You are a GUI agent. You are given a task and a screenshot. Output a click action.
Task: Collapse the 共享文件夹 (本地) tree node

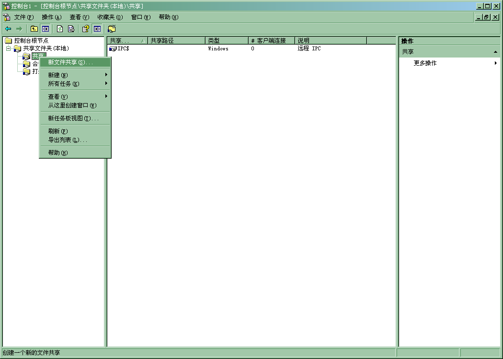pyautogui.click(x=9, y=48)
